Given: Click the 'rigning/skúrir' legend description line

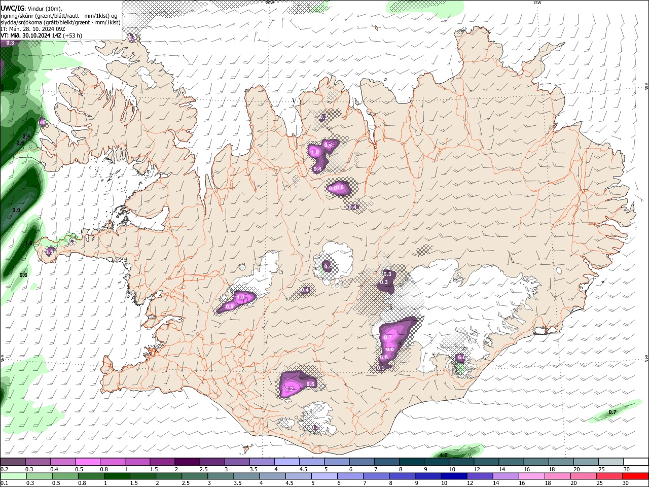Looking at the screenshot, I should pos(59,15).
